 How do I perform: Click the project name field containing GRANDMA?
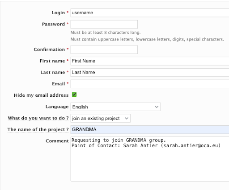(150, 129)
